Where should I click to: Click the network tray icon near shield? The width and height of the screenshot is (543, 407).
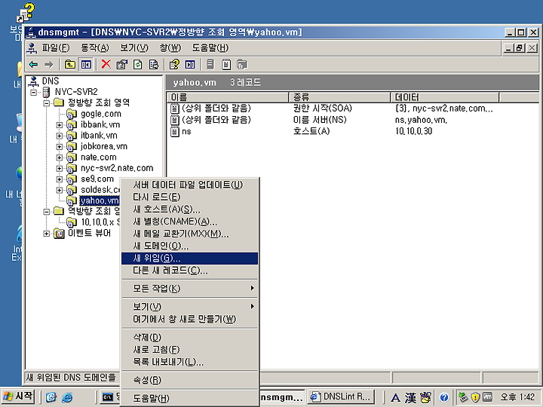click(x=463, y=397)
